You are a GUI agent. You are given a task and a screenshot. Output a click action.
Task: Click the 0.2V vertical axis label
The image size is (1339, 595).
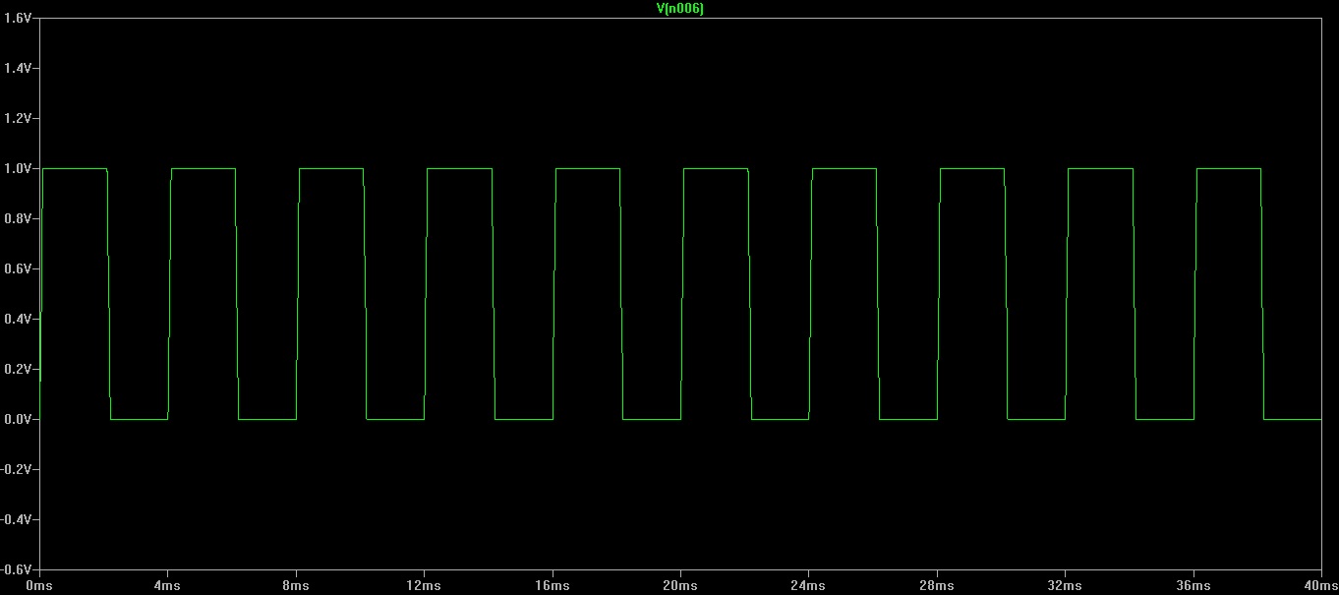click(x=17, y=369)
